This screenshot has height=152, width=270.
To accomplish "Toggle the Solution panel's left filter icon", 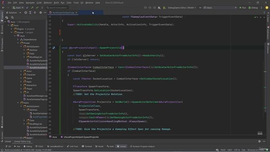I will (x=7, y=17).
